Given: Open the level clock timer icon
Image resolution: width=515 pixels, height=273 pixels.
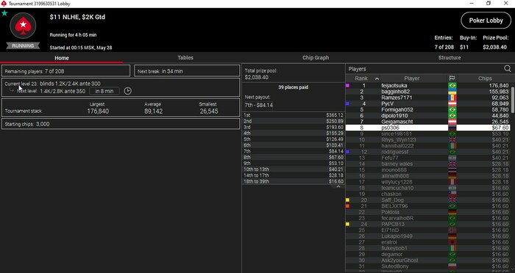Looking at the screenshot, I should (127, 91).
